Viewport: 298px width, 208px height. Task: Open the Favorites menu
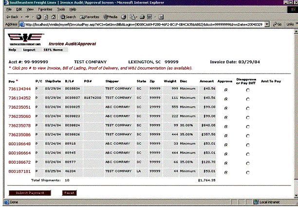45,9
